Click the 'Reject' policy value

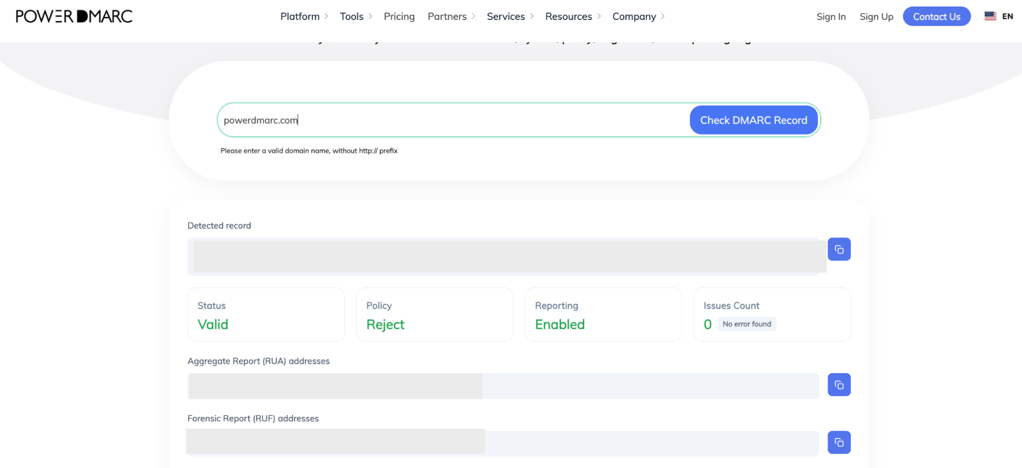click(x=385, y=325)
